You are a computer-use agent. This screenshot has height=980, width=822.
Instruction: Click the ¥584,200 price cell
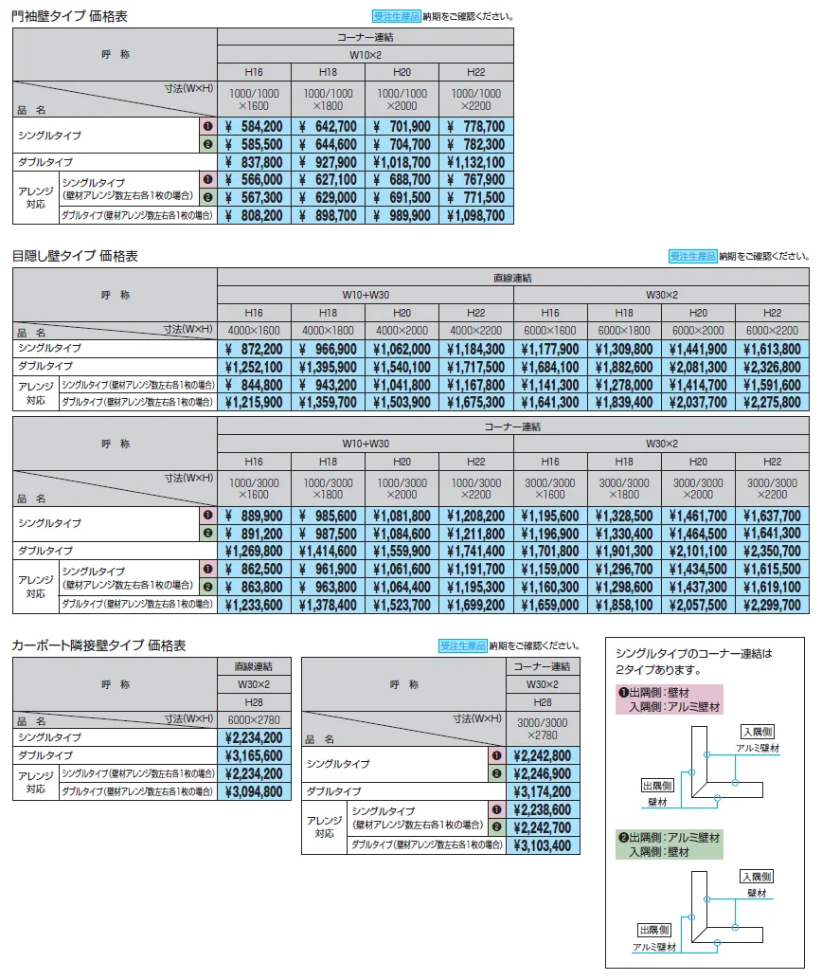(254, 126)
